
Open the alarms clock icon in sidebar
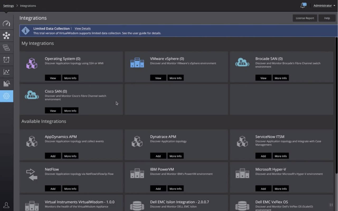[6, 60]
